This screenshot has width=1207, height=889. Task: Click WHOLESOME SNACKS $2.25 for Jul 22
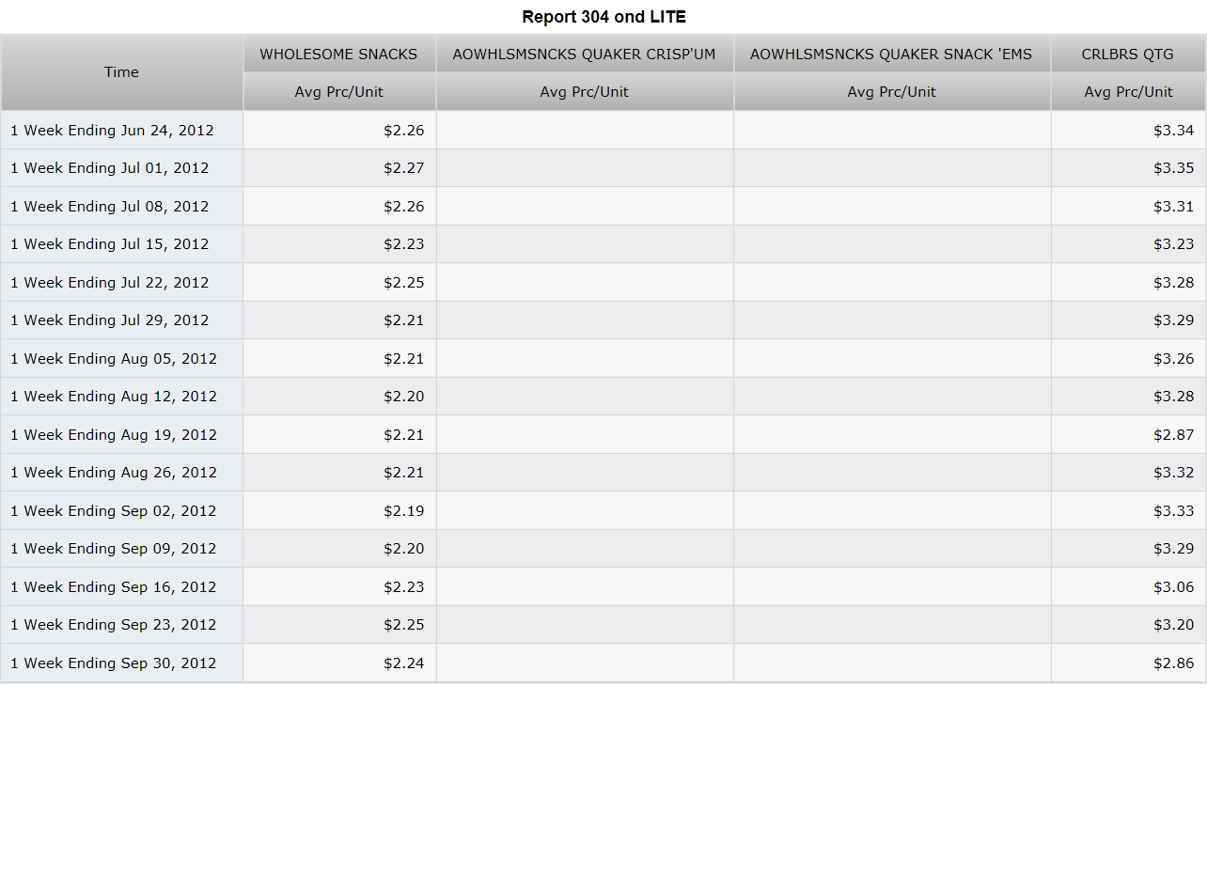404,283
